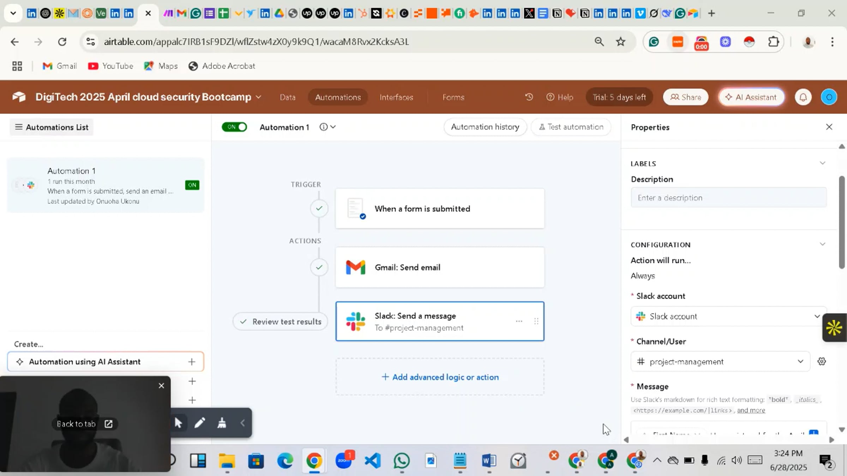Collapse the LABELS section
The height and width of the screenshot is (476, 847).
pyautogui.click(x=822, y=163)
